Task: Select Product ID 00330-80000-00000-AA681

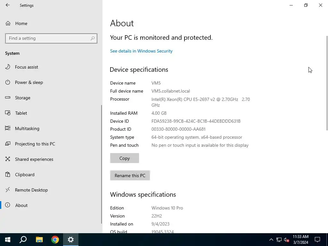Action: point(178,129)
